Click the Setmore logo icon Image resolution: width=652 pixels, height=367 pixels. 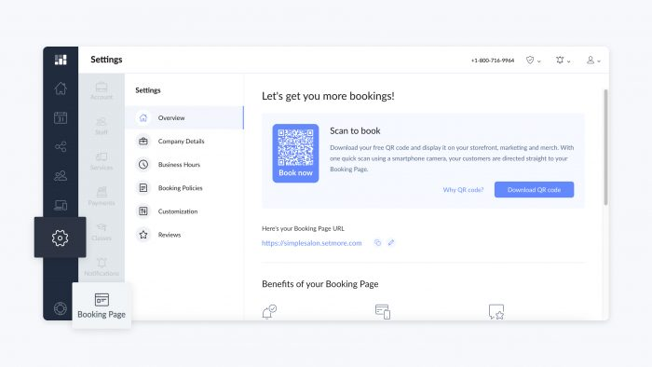click(x=61, y=60)
